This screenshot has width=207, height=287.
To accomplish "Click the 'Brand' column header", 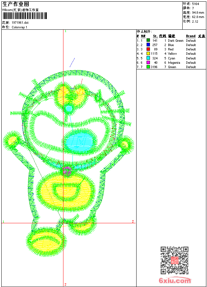I will coord(191,36).
